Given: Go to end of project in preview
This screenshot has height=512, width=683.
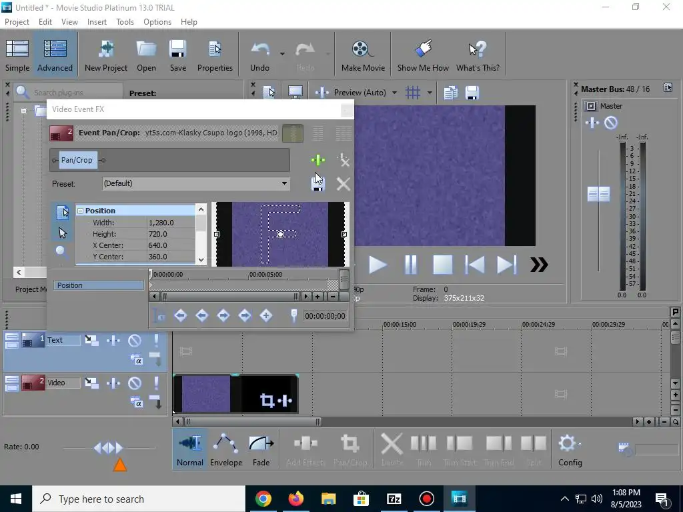Looking at the screenshot, I should pos(507,265).
